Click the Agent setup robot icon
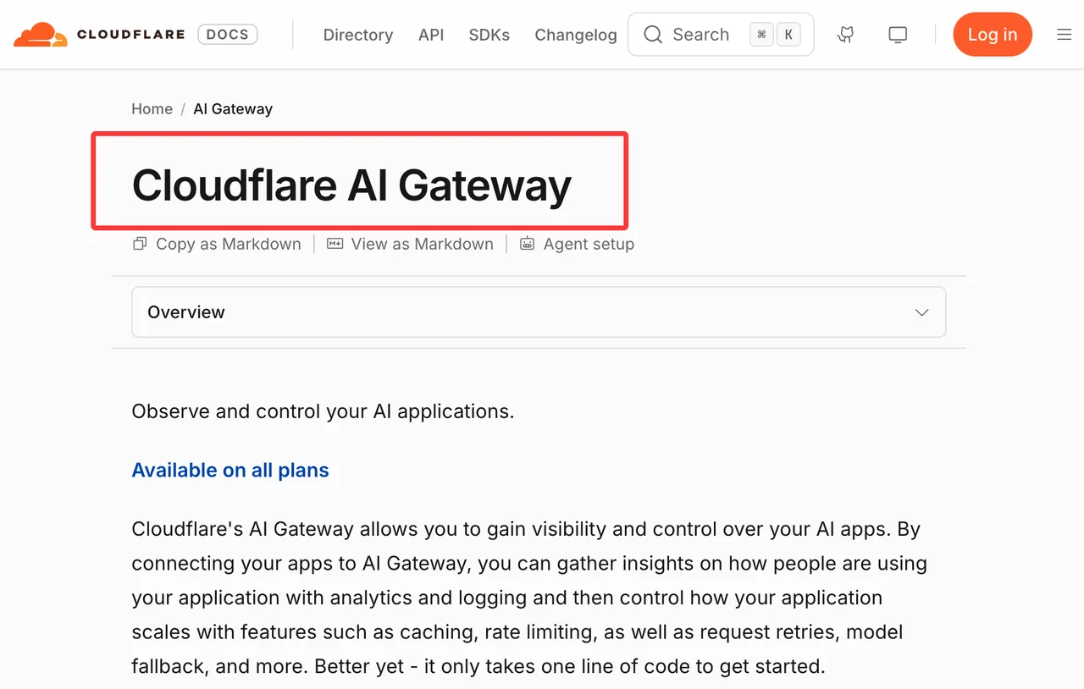1084x689 pixels. (x=528, y=244)
